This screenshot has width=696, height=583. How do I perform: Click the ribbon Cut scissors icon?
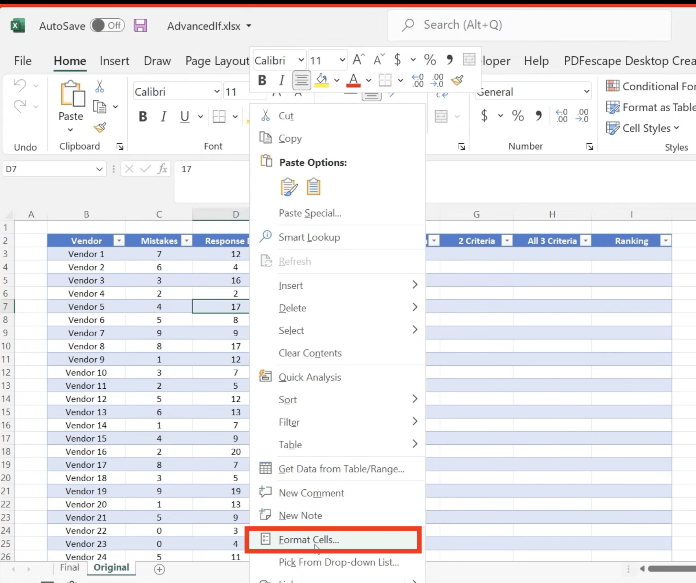click(x=99, y=86)
